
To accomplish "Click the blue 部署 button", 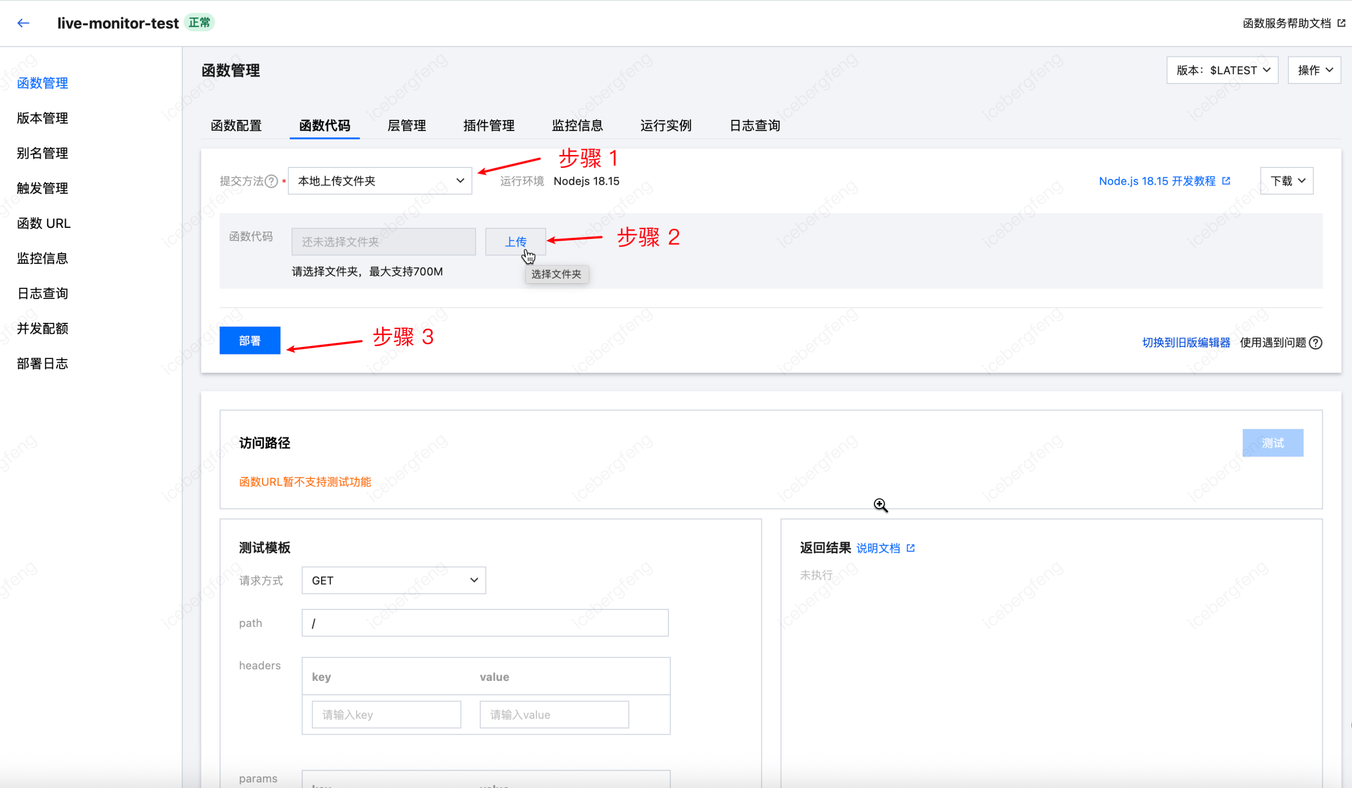I will [250, 341].
